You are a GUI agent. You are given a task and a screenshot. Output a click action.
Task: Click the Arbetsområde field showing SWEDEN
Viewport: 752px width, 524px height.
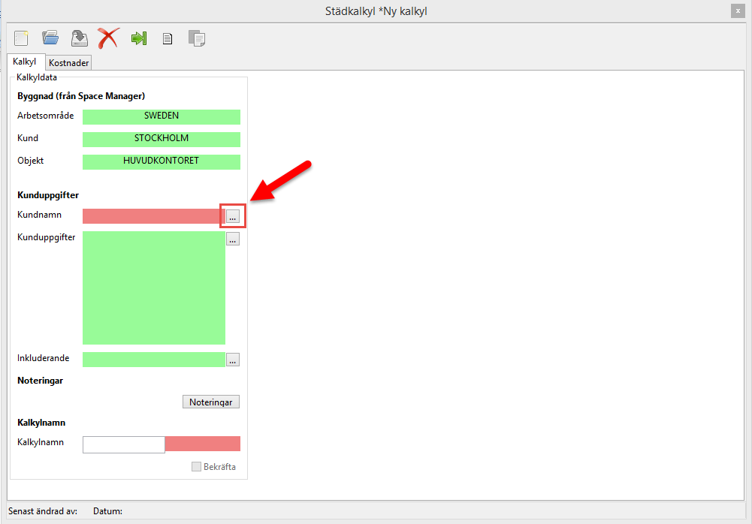(x=161, y=116)
